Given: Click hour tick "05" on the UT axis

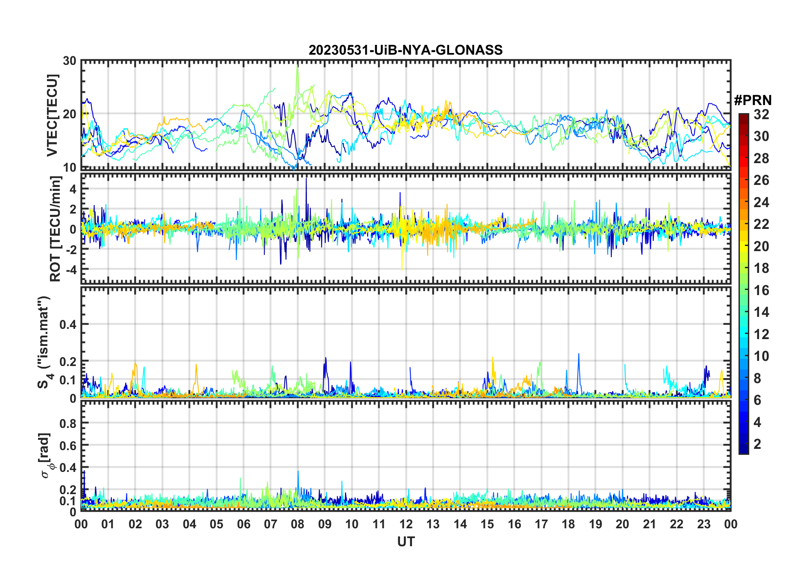Looking at the screenshot, I should (216, 524).
